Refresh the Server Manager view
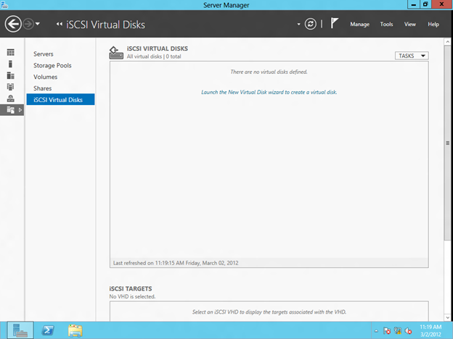Screen dimensions: 453x339 tap(311, 24)
